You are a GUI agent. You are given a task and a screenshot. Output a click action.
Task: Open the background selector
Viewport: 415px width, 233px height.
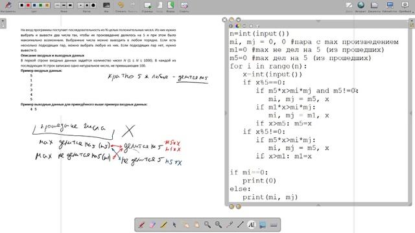click(106, 5)
